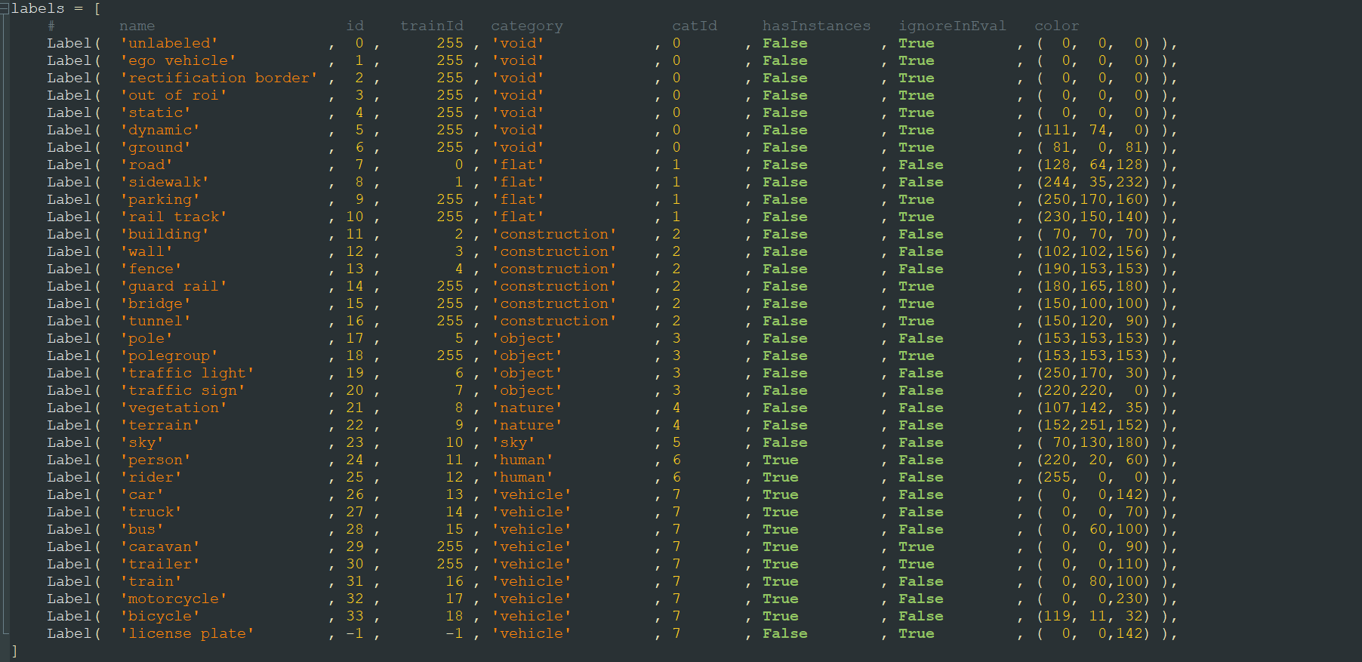Viewport: 1362px width, 662px height.
Task: Click the 'labels' variable name
Action: click(x=38, y=8)
